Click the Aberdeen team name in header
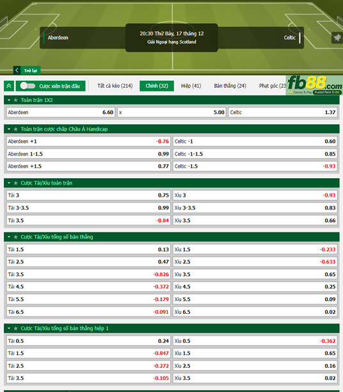Screen dimensions: 343x392 point(58,38)
